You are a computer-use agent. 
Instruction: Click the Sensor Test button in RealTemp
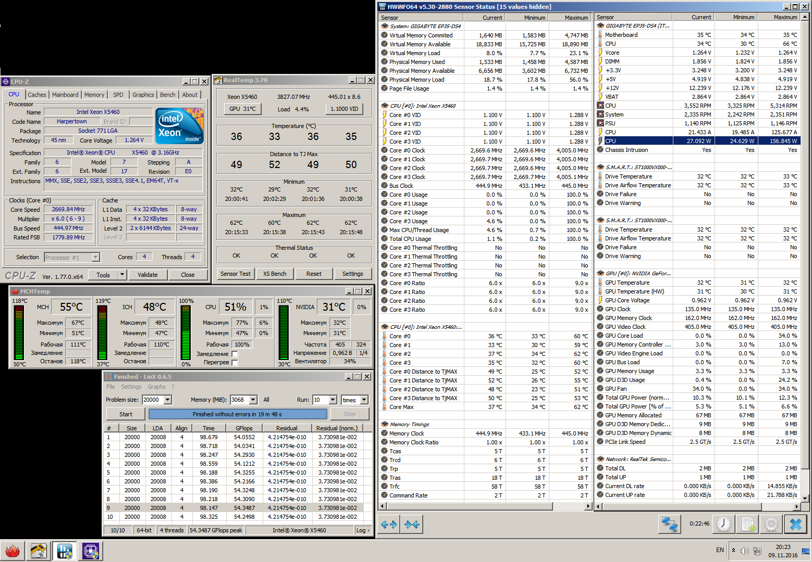point(236,274)
